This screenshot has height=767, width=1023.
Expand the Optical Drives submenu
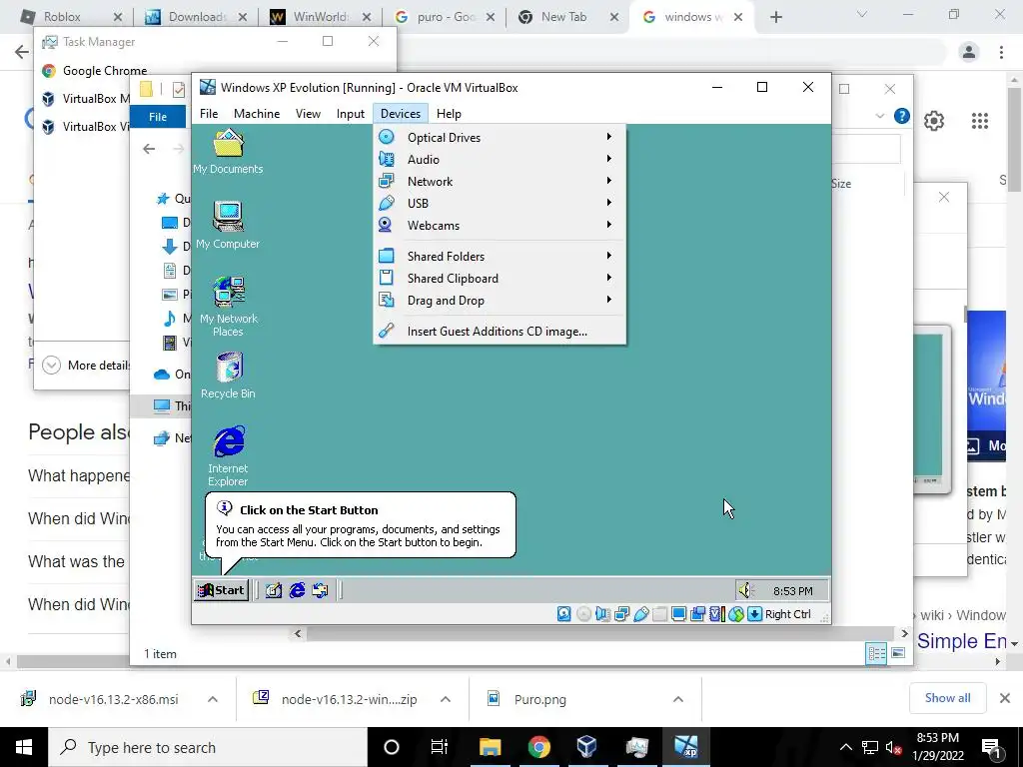pyautogui.click(x=500, y=137)
